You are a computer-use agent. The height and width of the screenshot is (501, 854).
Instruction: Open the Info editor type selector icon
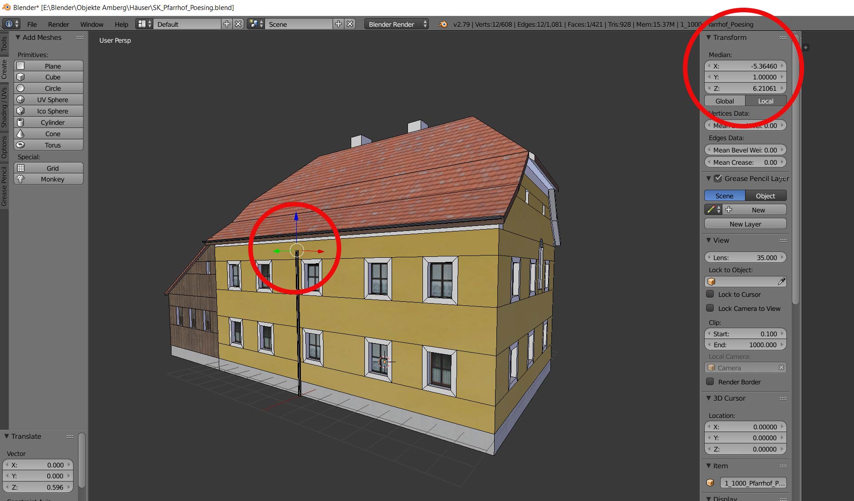(x=11, y=24)
